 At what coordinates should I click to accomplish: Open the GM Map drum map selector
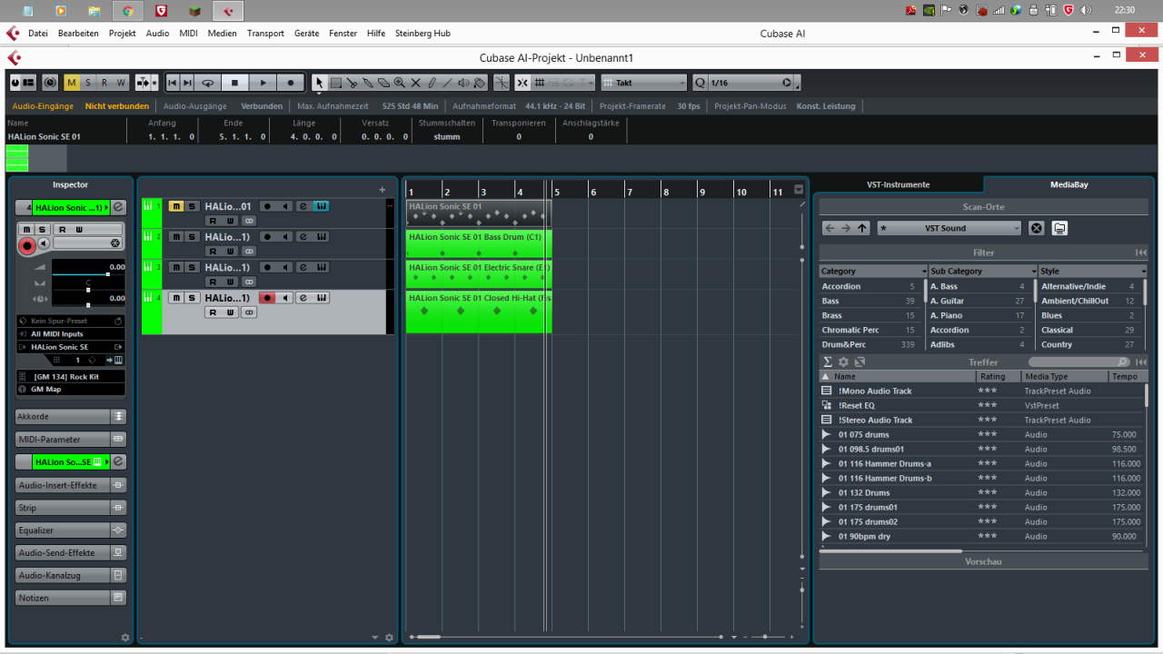click(x=71, y=389)
